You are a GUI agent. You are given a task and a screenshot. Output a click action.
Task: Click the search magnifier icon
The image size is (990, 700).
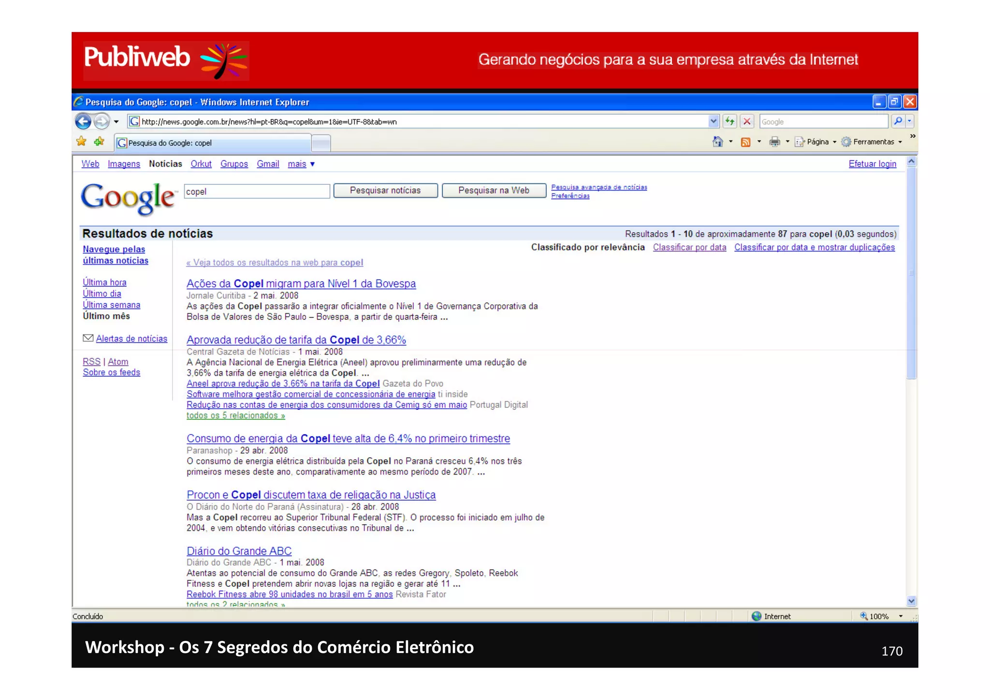(x=898, y=121)
